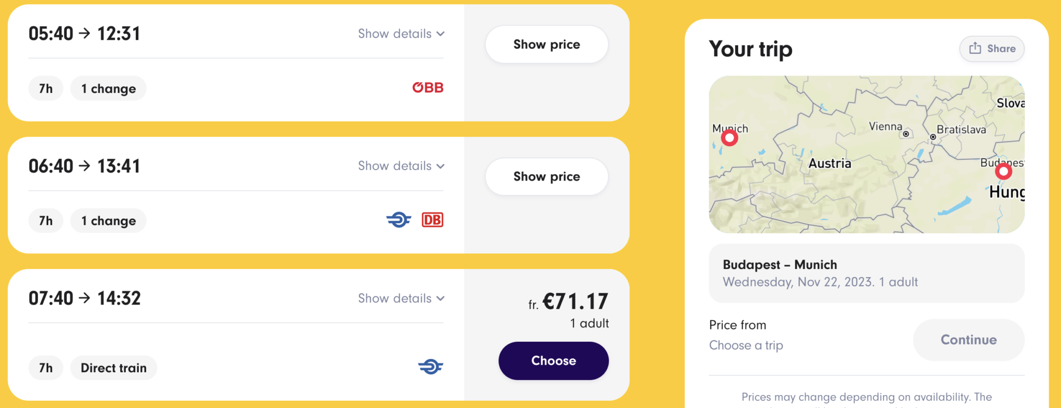1061x408 pixels.
Task: Click the MÁV logo on 06:40 trip
Action: (398, 220)
